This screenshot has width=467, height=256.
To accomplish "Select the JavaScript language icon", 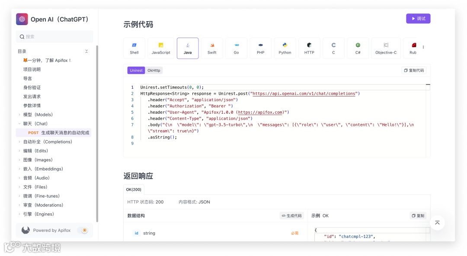I will point(161,45).
